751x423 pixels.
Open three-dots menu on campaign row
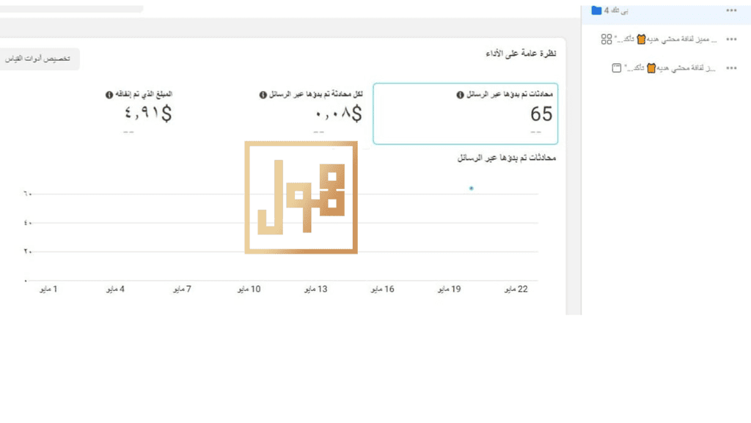point(731,10)
